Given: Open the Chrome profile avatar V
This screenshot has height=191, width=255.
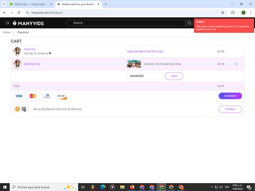Looking at the screenshot, I should [x=243, y=13].
